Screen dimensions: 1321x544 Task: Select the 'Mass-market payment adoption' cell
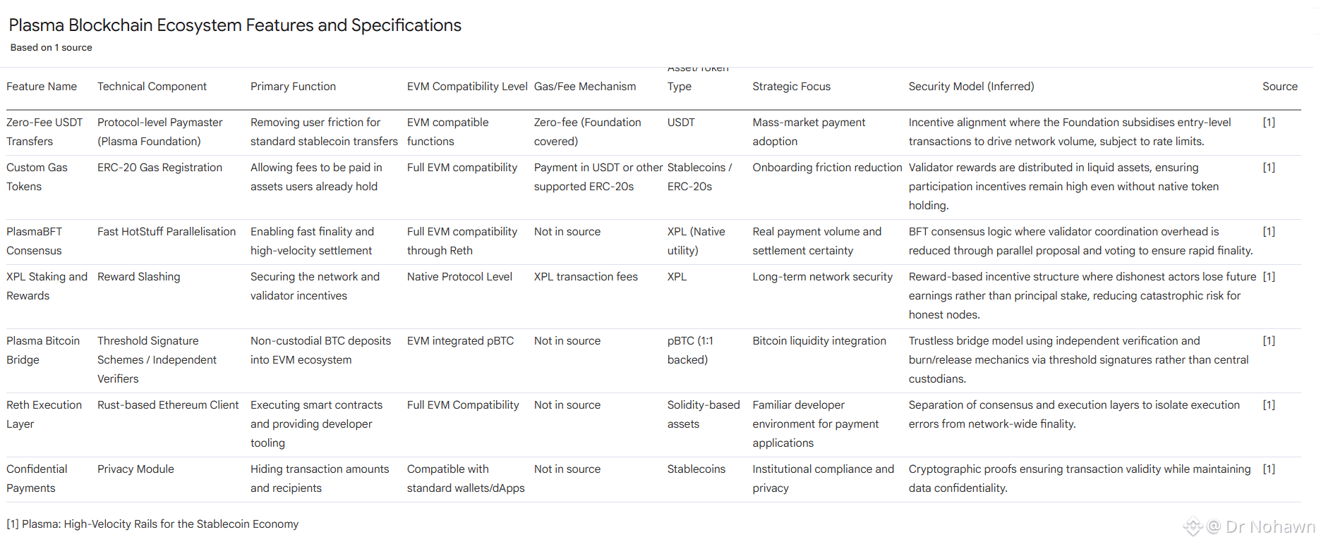click(809, 132)
